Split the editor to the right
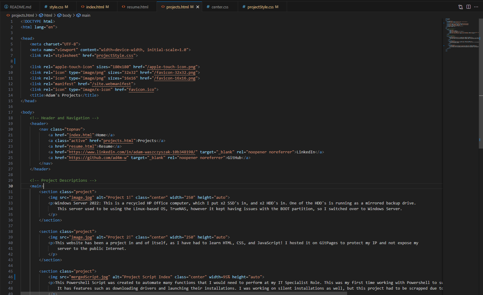The image size is (483, 295). [468, 7]
